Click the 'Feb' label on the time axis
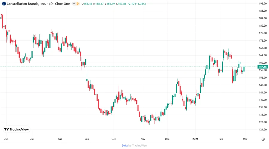This screenshot has width=269, height=149. (x=221, y=139)
